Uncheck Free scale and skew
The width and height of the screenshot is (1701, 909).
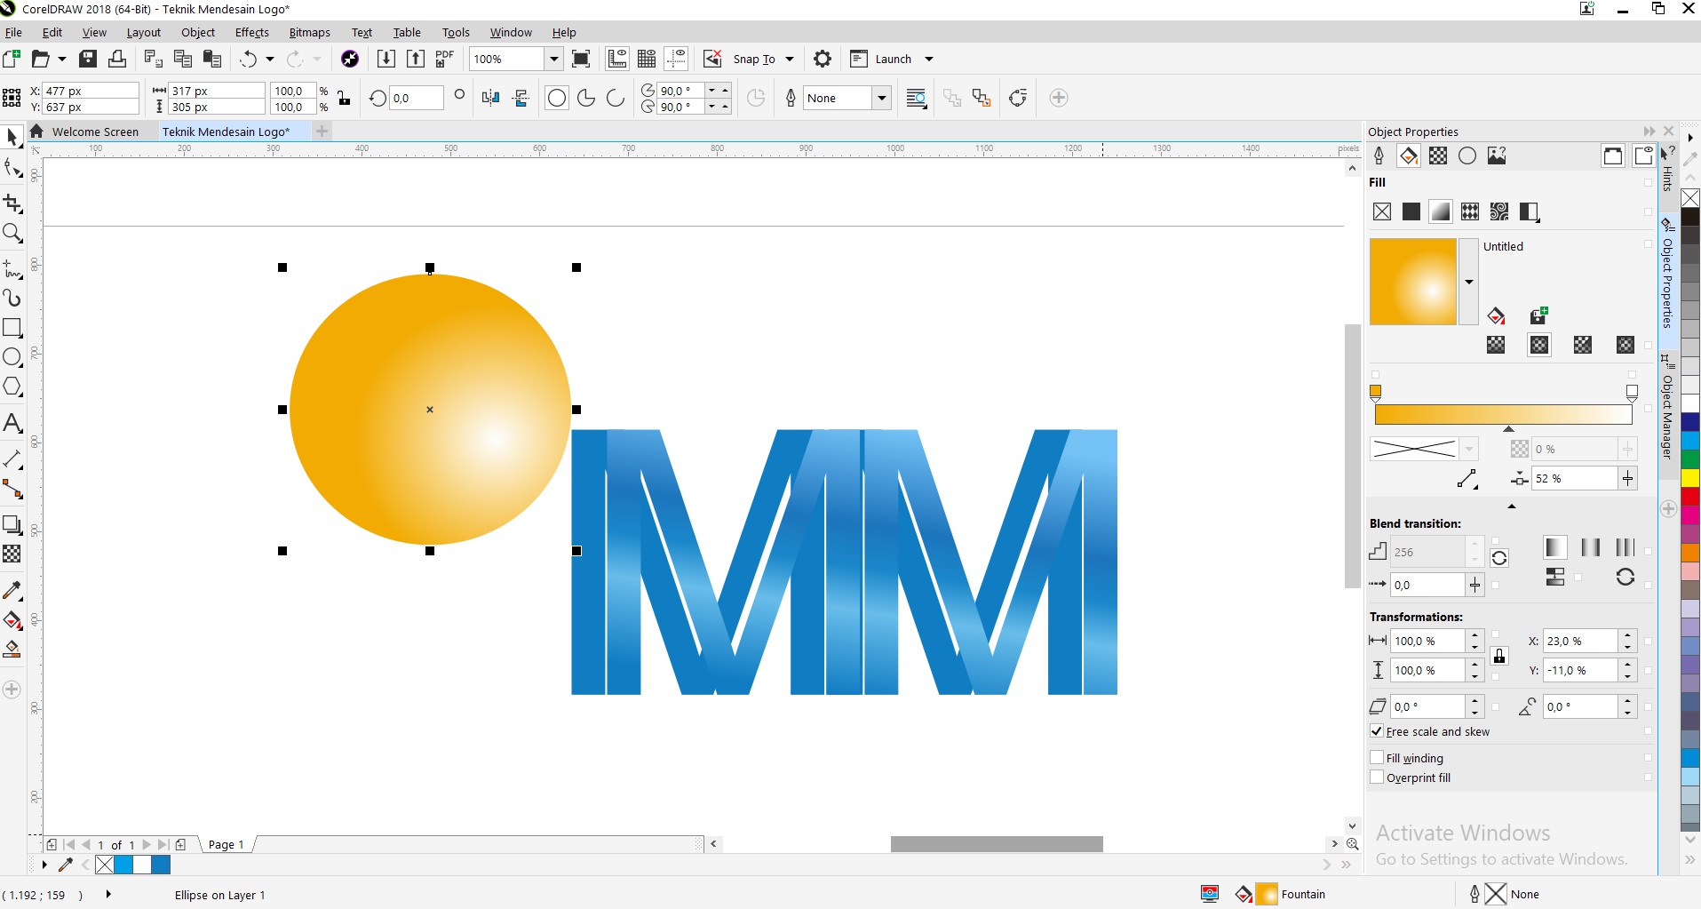pos(1378,732)
